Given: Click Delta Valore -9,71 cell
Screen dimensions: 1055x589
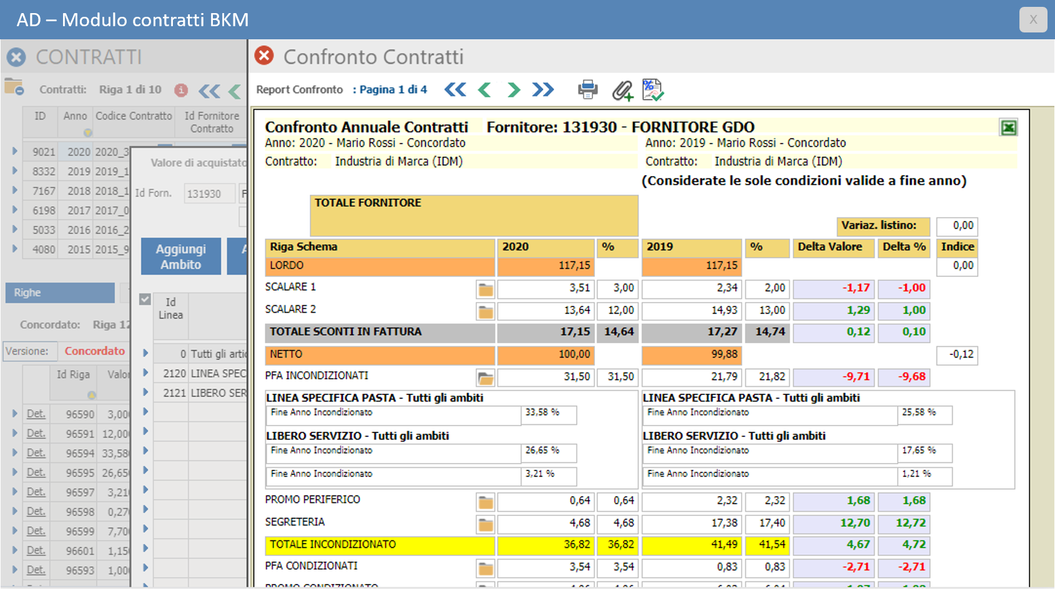Looking at the screenshot, I should click(x=833, y=377).
